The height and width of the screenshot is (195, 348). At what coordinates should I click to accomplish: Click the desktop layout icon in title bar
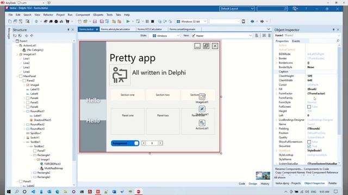pyautogui.click(x=295, y=9)
